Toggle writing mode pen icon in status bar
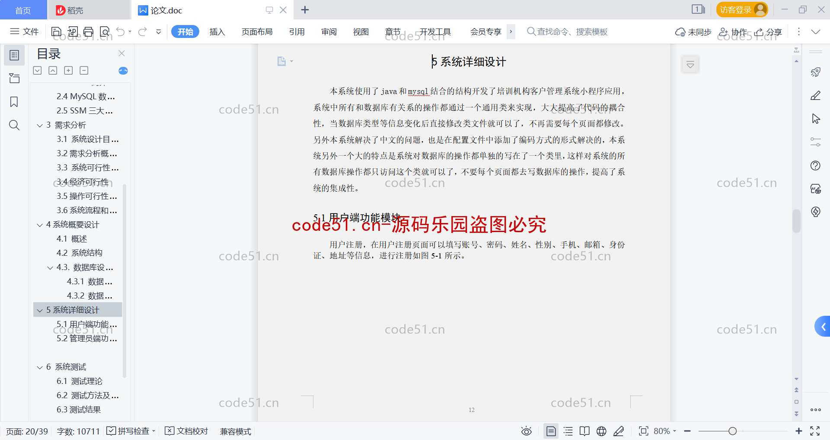830x440 pixels. click(619, 431)
